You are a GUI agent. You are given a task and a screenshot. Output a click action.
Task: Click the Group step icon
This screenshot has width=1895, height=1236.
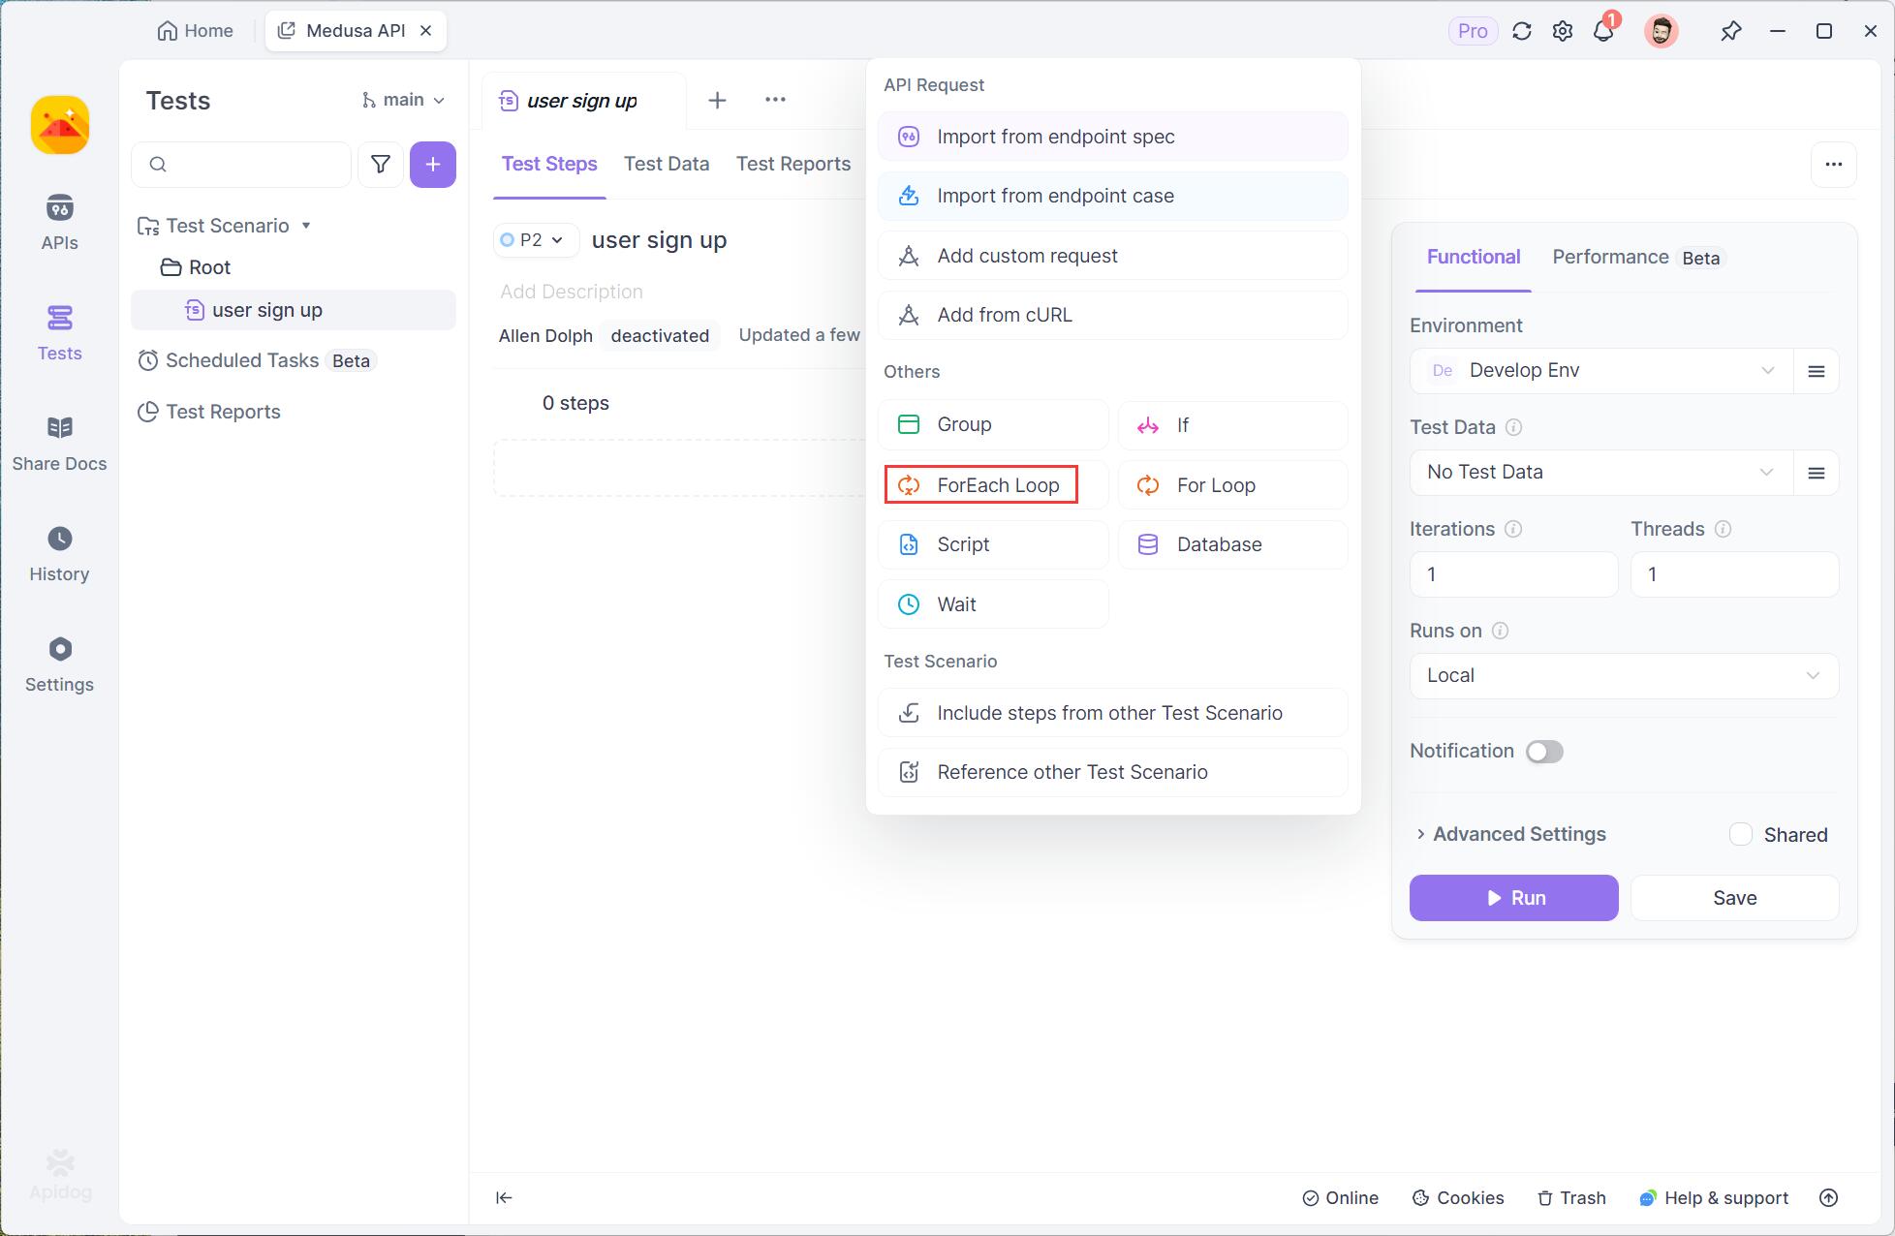pos(909,424)
